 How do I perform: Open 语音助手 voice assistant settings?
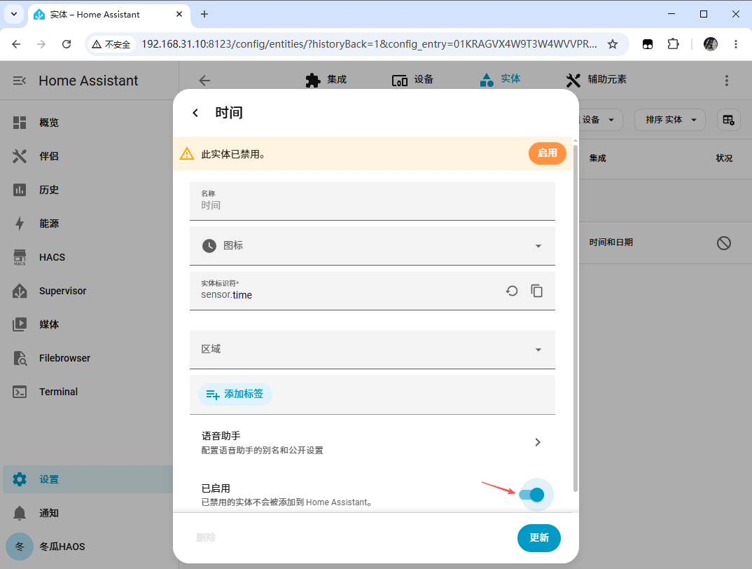tap(372, 442)
